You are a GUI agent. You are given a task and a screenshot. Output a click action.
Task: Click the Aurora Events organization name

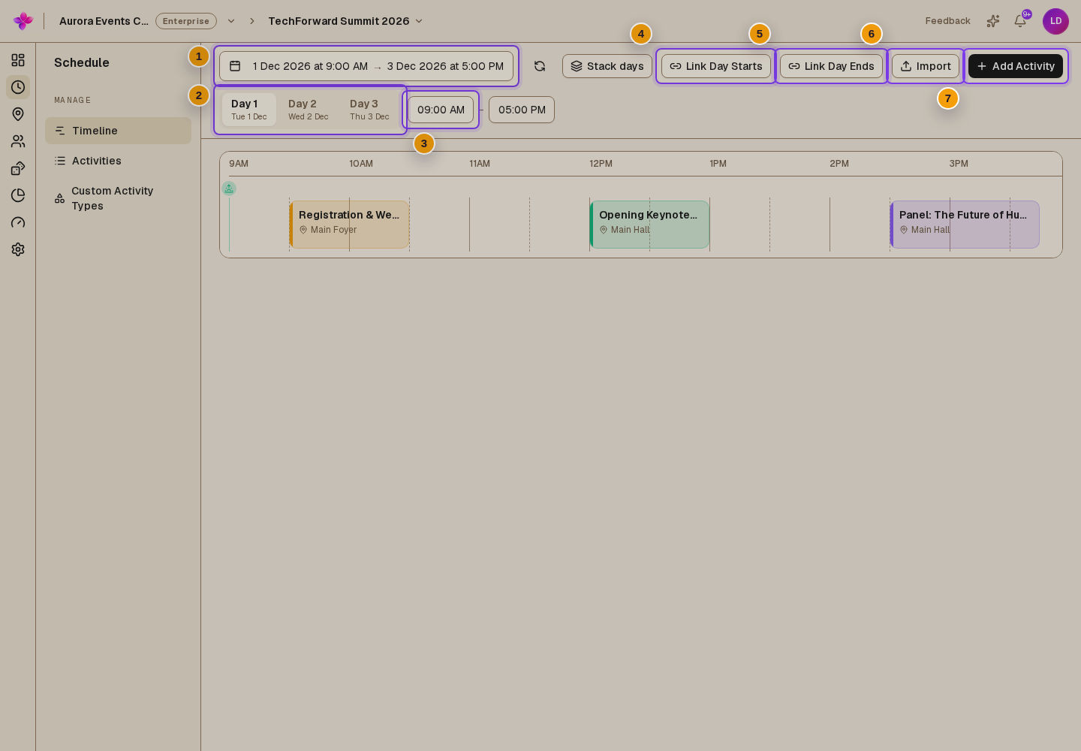104,21
